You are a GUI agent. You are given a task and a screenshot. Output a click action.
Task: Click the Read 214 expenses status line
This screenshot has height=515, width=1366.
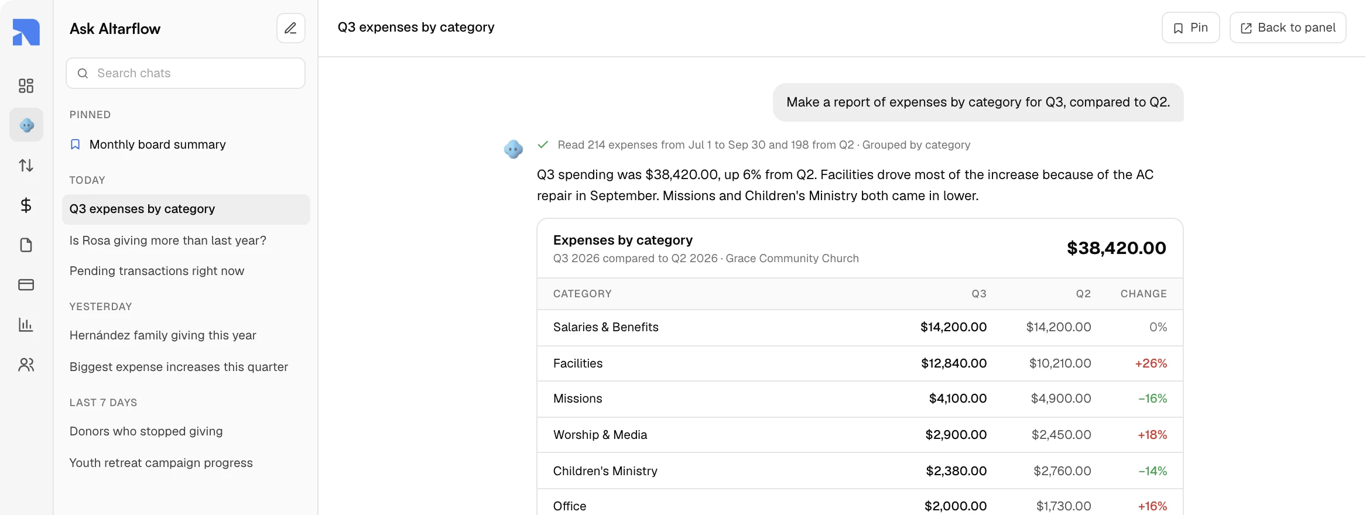point(764,145)
